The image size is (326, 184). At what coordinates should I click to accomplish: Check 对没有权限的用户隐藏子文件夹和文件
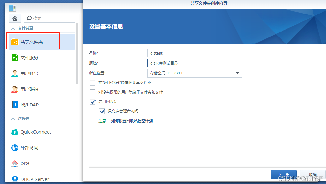pyautogui.click(x=93, y=92)
